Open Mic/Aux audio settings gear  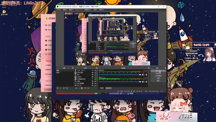tap(146, 82)
